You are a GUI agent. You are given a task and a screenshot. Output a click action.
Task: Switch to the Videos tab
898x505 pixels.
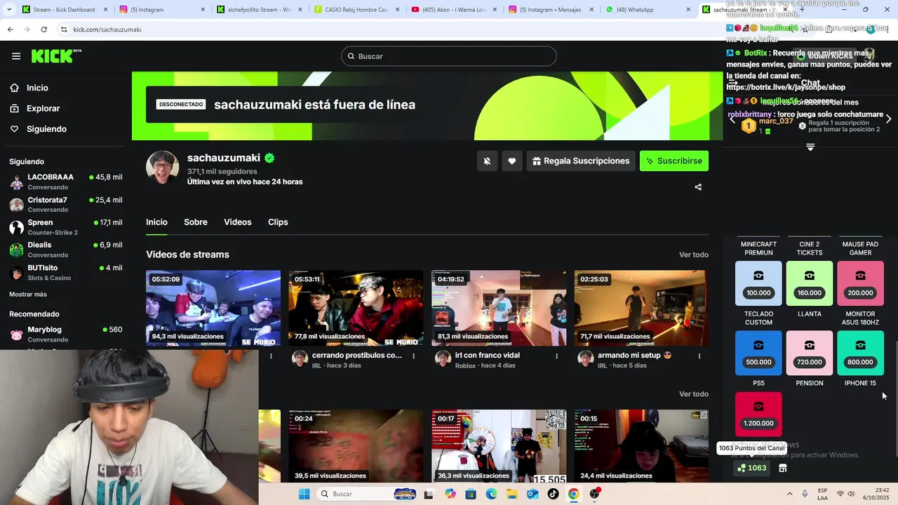point(238,222)
